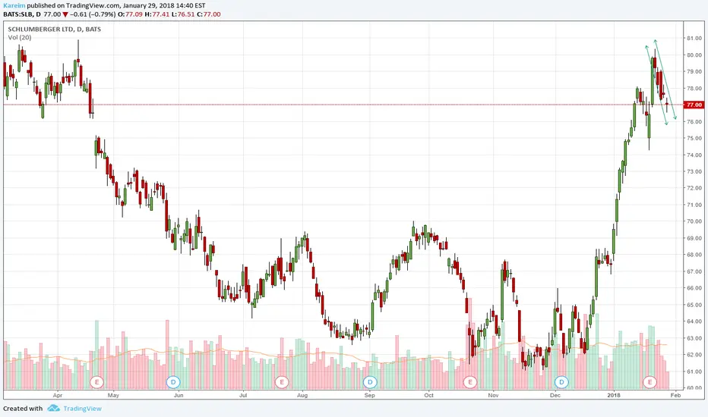Click the Nov label on time axis
708x417 pixels.
(493, 395)
